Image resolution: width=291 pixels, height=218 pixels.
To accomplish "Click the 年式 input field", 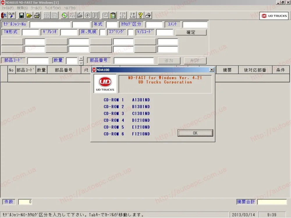I will [x=112, y=24].
